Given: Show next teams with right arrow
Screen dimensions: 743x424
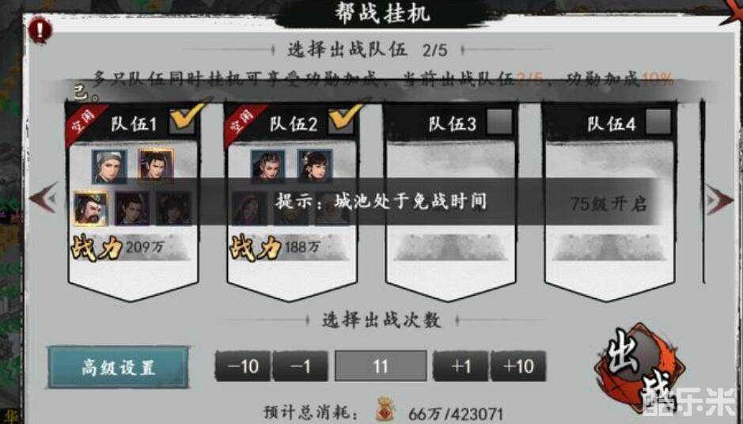Looking at the screenshot, I should (719, 199).
